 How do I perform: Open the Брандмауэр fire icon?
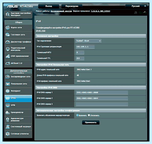click(x=8, y=112)
